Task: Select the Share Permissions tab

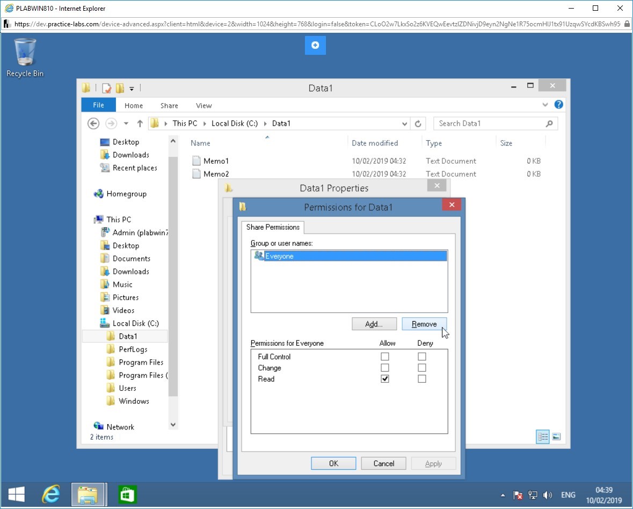Action: [273, 227]
